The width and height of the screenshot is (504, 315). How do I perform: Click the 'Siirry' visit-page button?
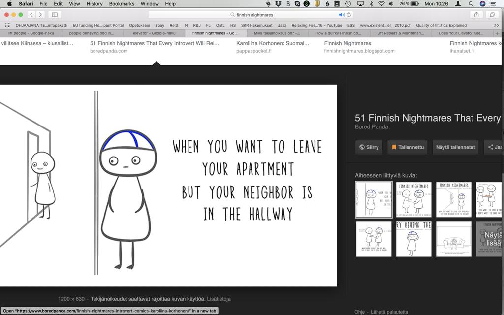tap(369, 147)
